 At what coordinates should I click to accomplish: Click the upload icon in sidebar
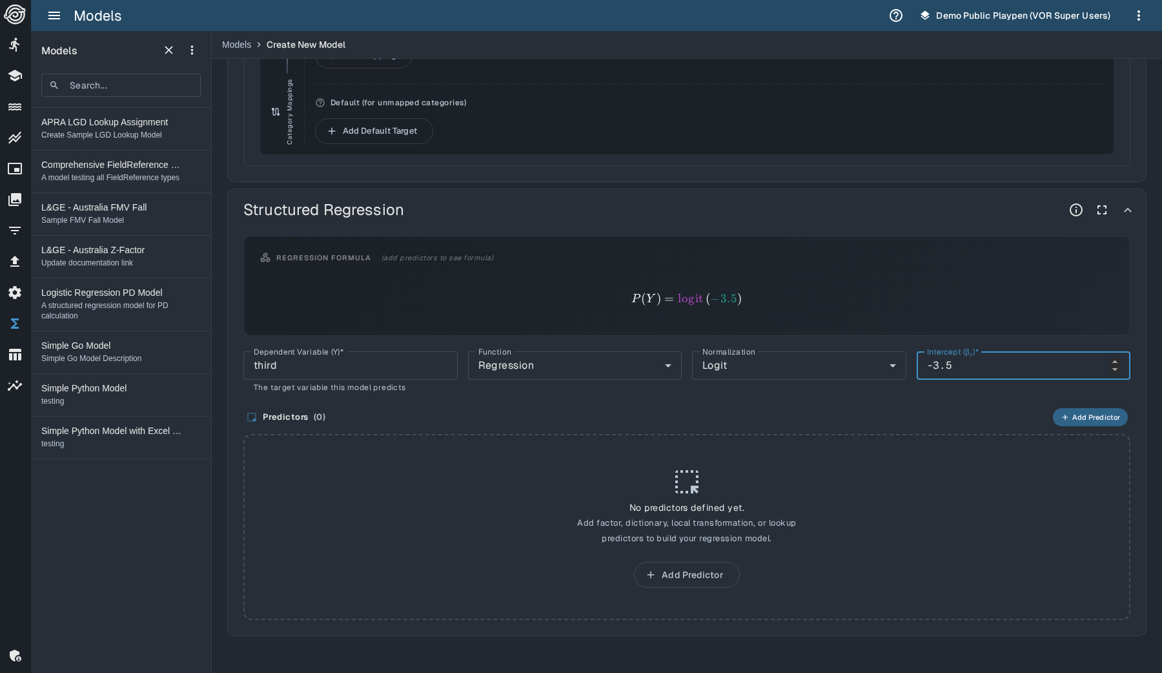coord(15,262)
